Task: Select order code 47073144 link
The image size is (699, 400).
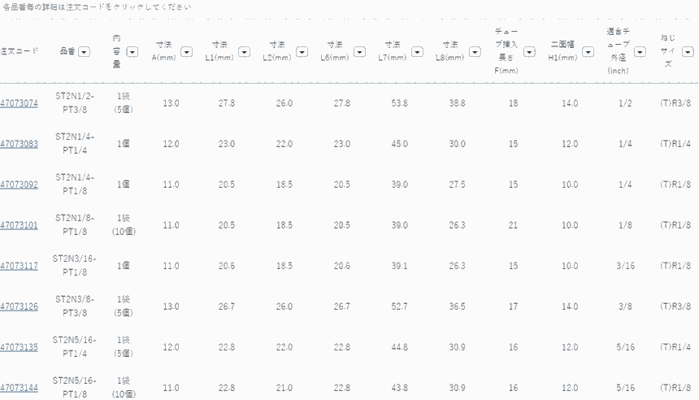Action: [19, 388]
